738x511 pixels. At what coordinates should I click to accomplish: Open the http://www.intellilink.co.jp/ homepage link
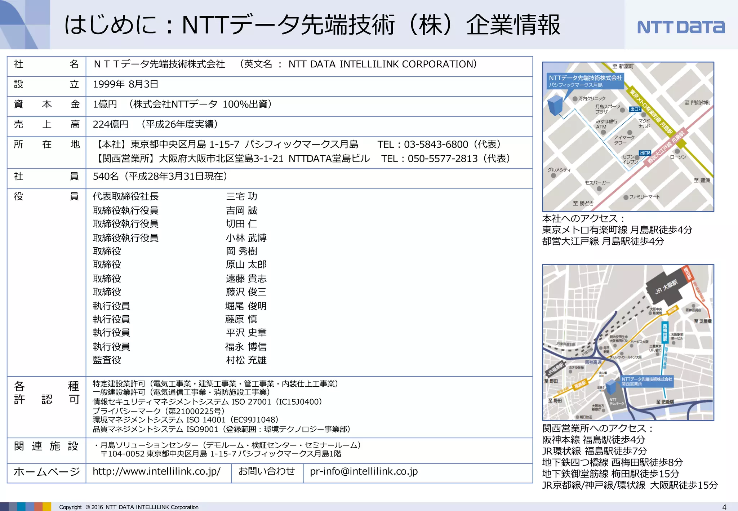(x=156, y=471)
